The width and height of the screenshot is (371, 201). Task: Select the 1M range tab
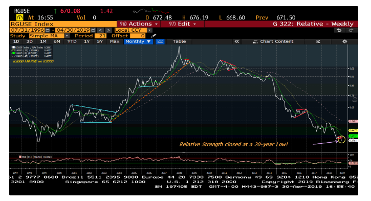[x=43, y=41]
